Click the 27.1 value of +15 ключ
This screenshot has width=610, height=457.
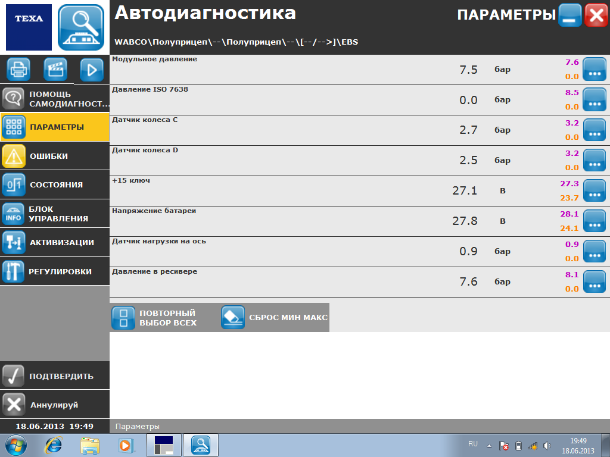[x=465, y=190]
